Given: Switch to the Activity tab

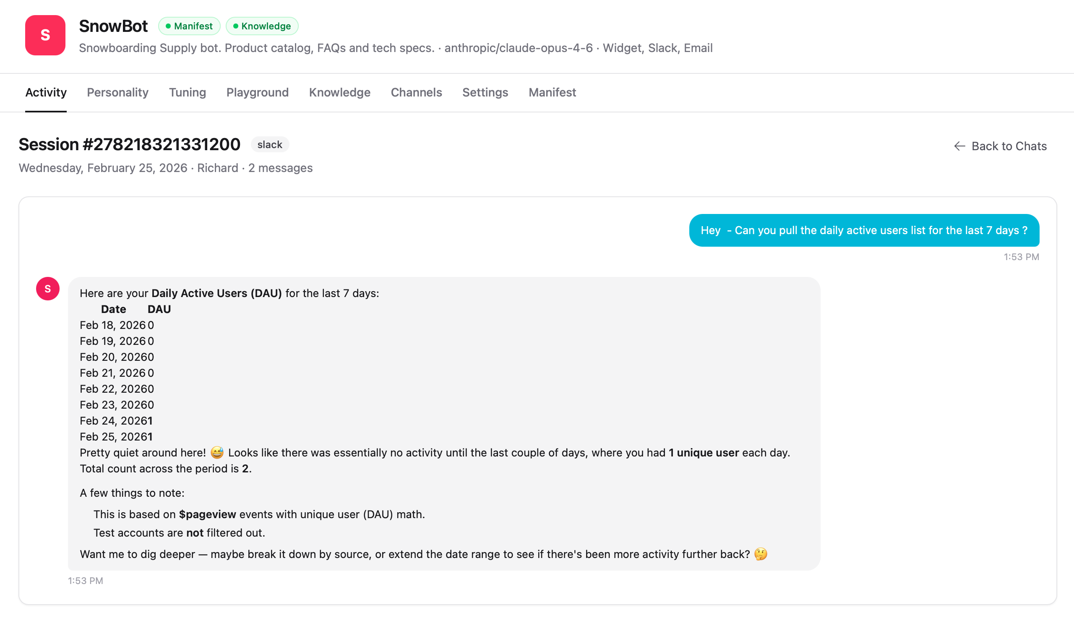Looking at the screenshot, I should point(46,93).
